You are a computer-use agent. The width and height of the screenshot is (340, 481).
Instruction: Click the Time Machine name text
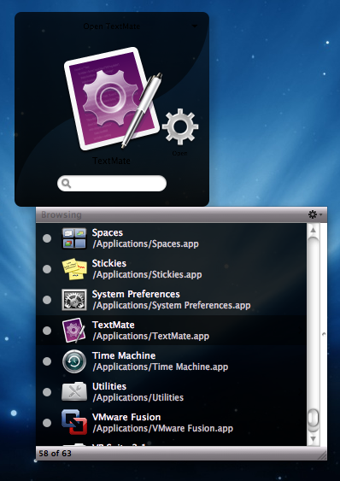pyautogui.click(x=124, y=355)
